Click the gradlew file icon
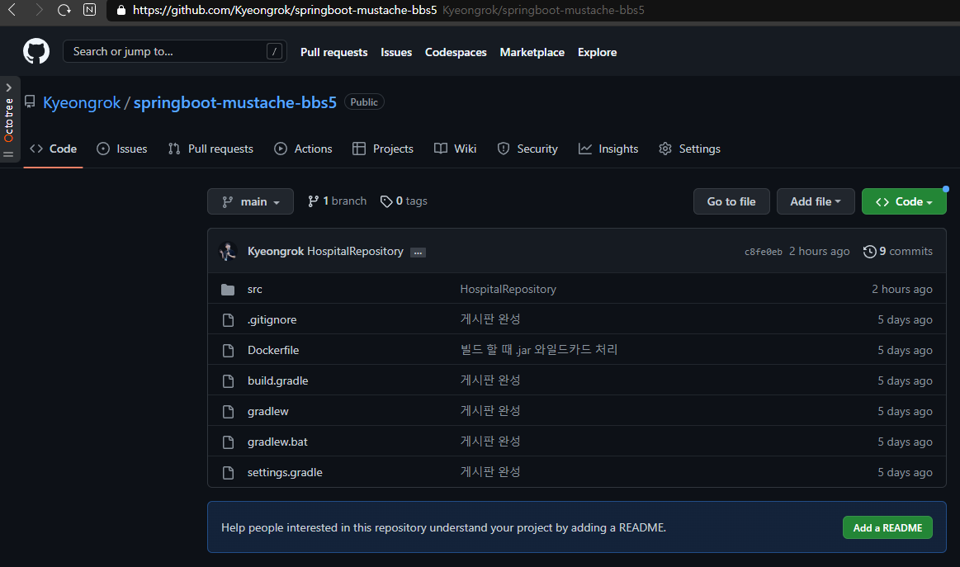The image size is (960, 567). tap(229, 412)
